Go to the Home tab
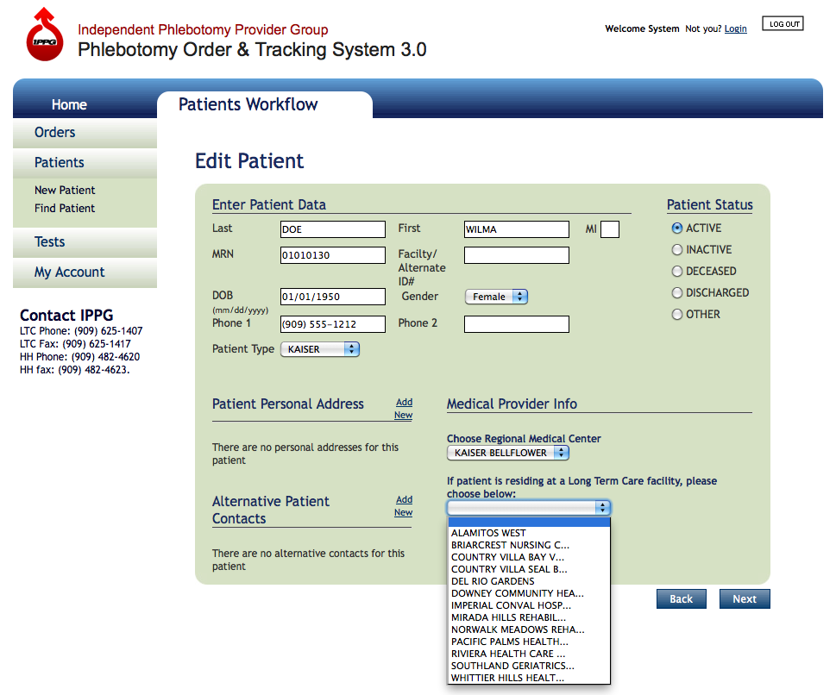 point(69,105)
